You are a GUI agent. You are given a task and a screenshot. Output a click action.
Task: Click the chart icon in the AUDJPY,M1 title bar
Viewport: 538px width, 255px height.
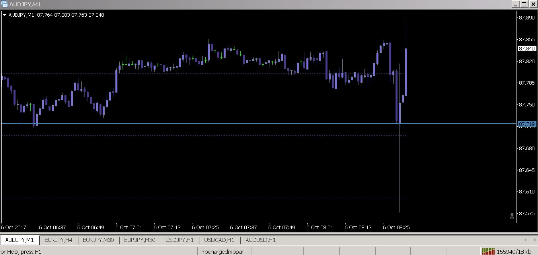pos(4,4)
